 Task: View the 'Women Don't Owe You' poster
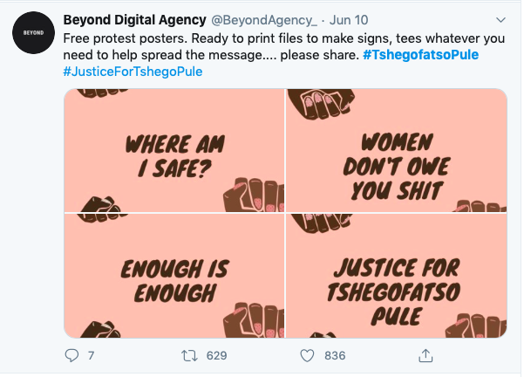(x=397, y=150)
